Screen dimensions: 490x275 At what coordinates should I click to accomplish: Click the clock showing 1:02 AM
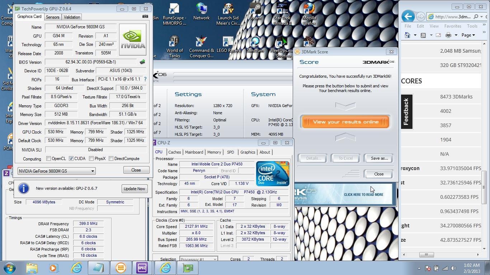pyautogui.click(x=471, y=265)
